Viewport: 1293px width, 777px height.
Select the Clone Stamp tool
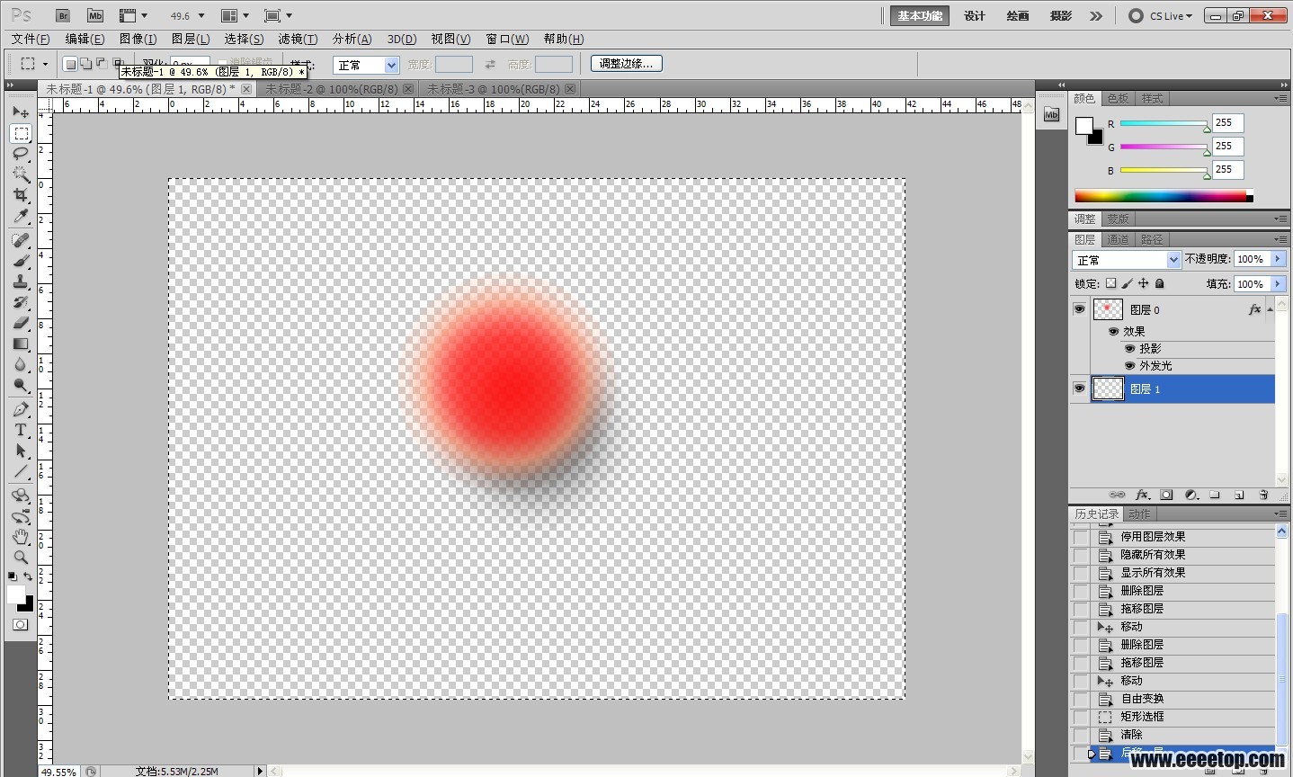21,281
